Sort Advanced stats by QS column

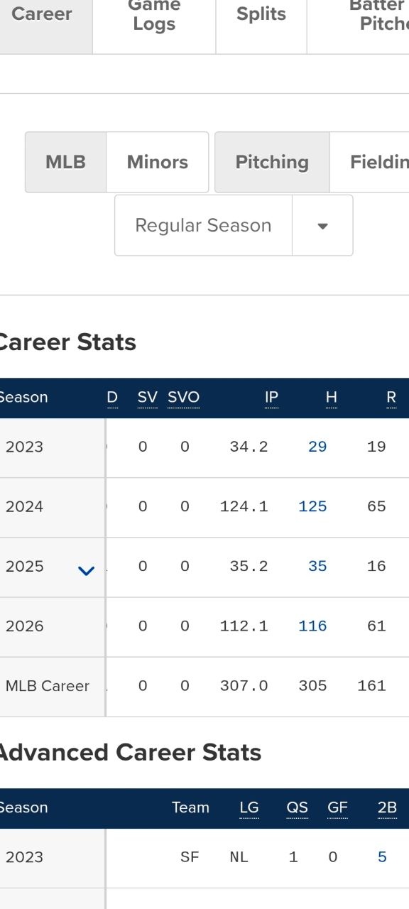[297, 808]
